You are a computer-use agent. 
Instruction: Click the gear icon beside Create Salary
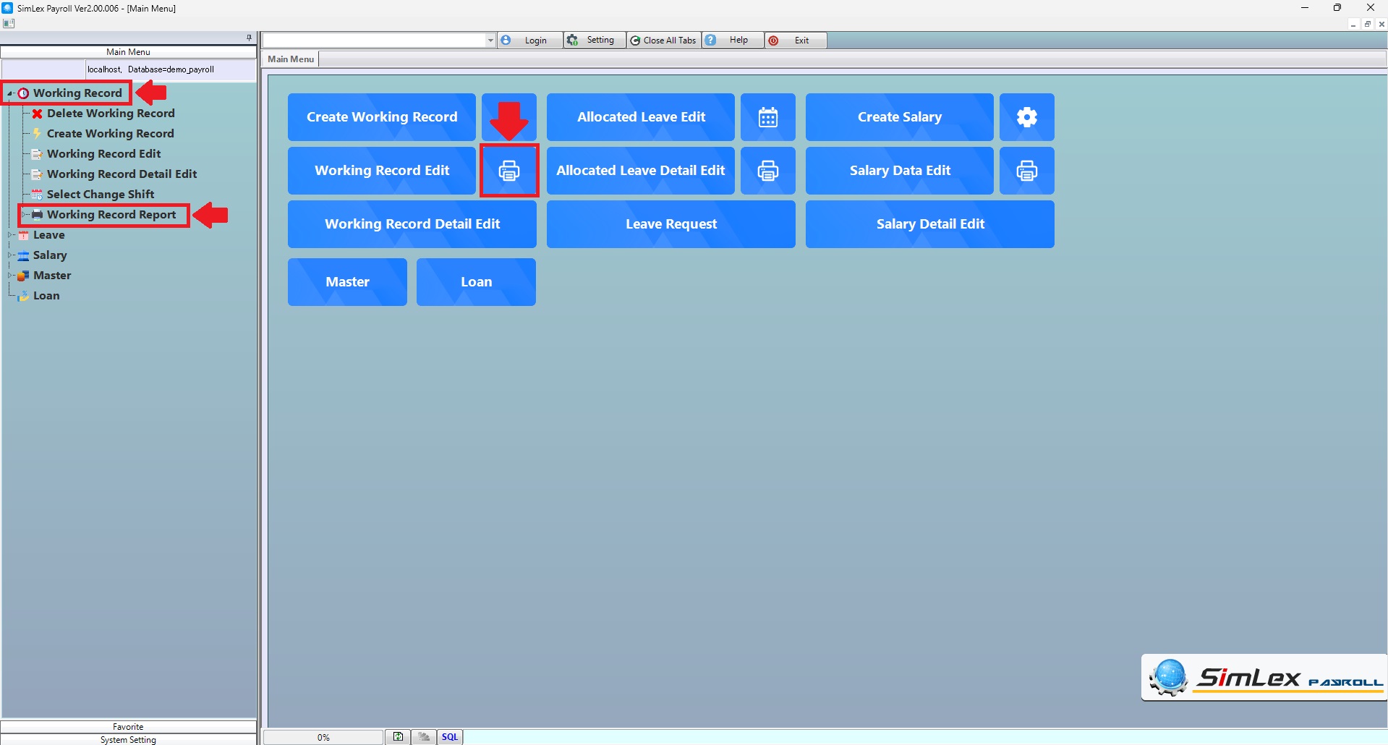click(x=1026, y=117)
